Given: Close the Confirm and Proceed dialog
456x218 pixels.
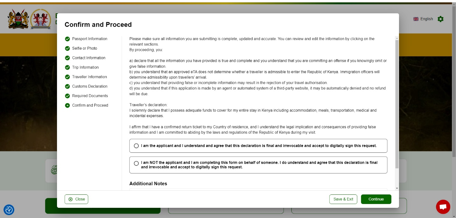Looking at the screenshot, I should click(76, 199).
